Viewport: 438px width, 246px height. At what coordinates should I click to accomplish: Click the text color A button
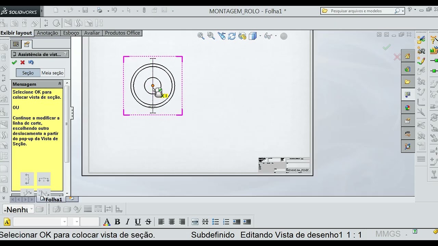coord(107,222)
